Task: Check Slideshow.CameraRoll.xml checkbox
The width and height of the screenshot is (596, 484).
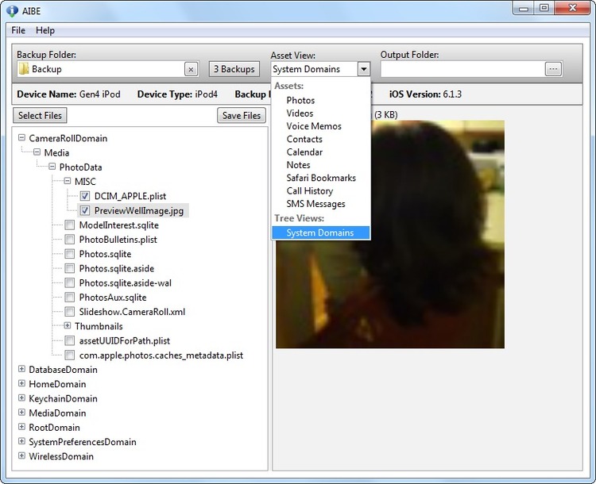Action: [70, 312]
